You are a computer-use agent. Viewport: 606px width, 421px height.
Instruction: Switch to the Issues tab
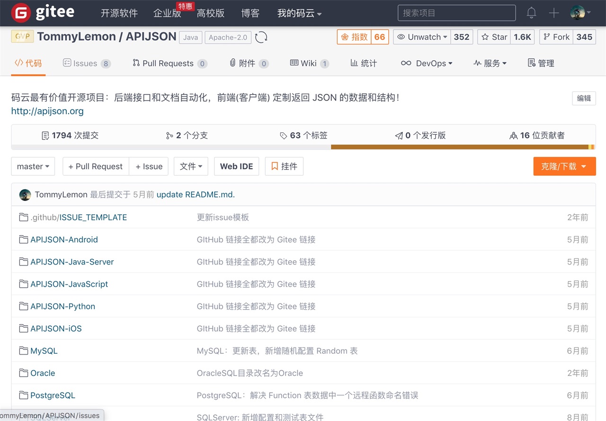click(x=87, y=63)
